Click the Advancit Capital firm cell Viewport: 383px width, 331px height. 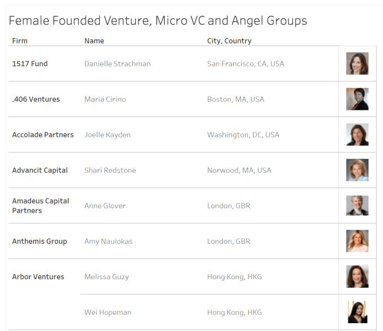tap(40, 170)
